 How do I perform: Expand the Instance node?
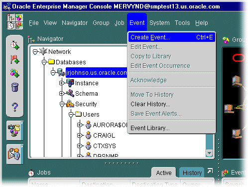(x=62, y=83)
